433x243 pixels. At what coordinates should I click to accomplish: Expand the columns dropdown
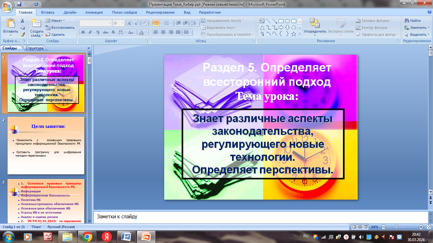(x=188, y=32)
